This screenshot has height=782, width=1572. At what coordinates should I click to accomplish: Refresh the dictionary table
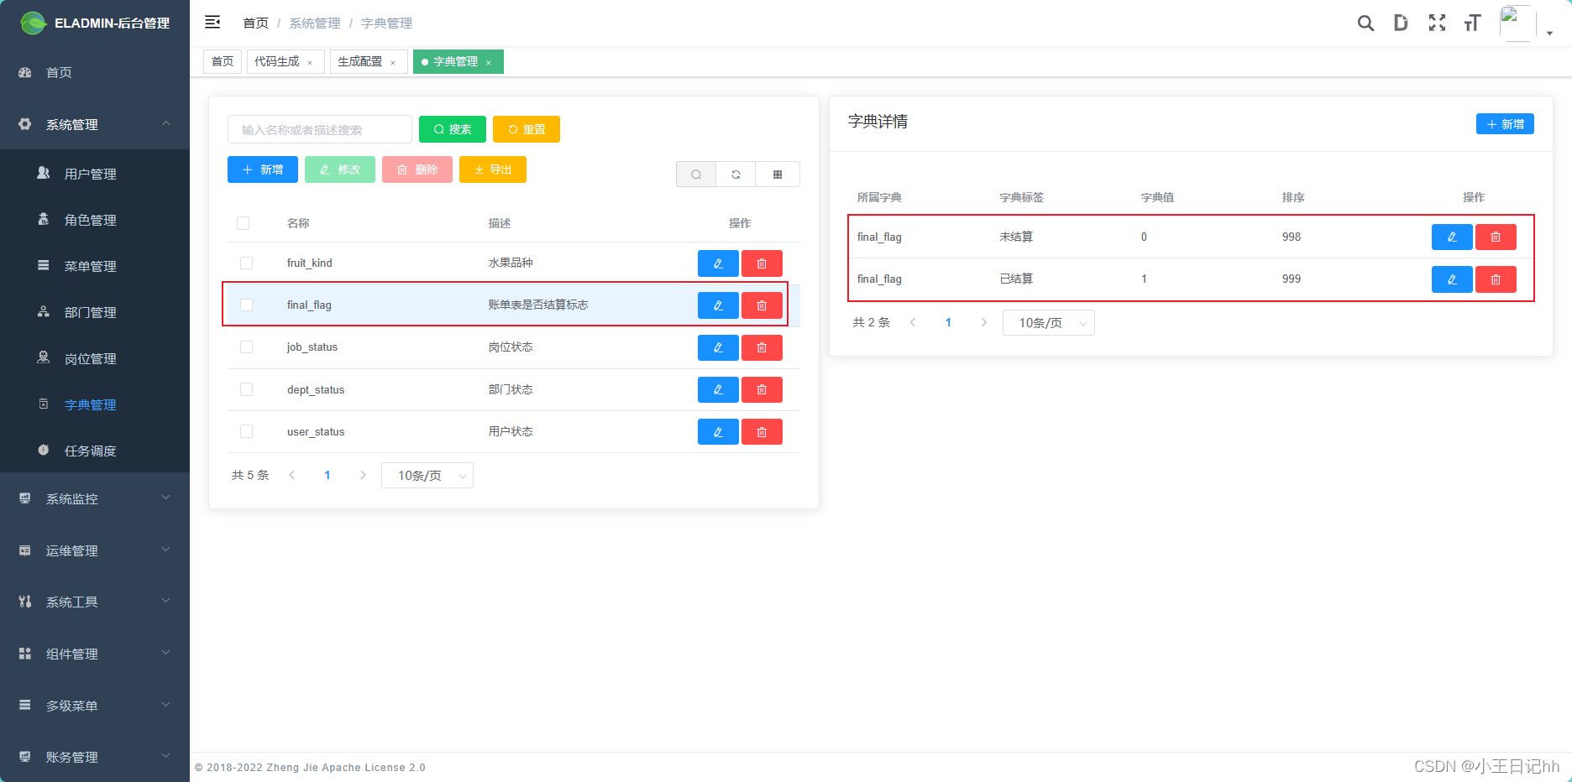(x=736, y=175)
